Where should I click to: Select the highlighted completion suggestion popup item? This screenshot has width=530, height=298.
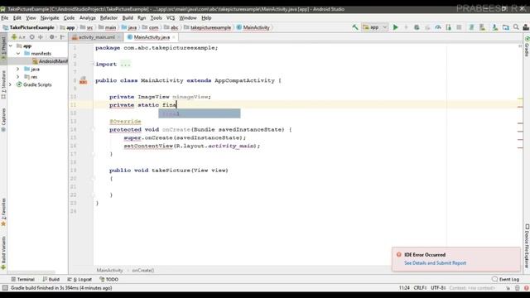(200, 113)
